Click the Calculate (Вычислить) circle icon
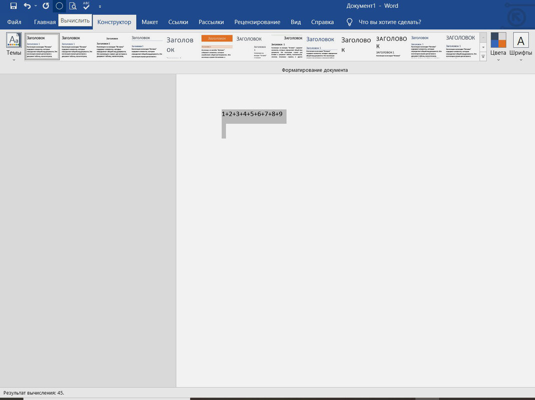Image resolution: width=535 pixels, height=400 pixels. [59, 6]
